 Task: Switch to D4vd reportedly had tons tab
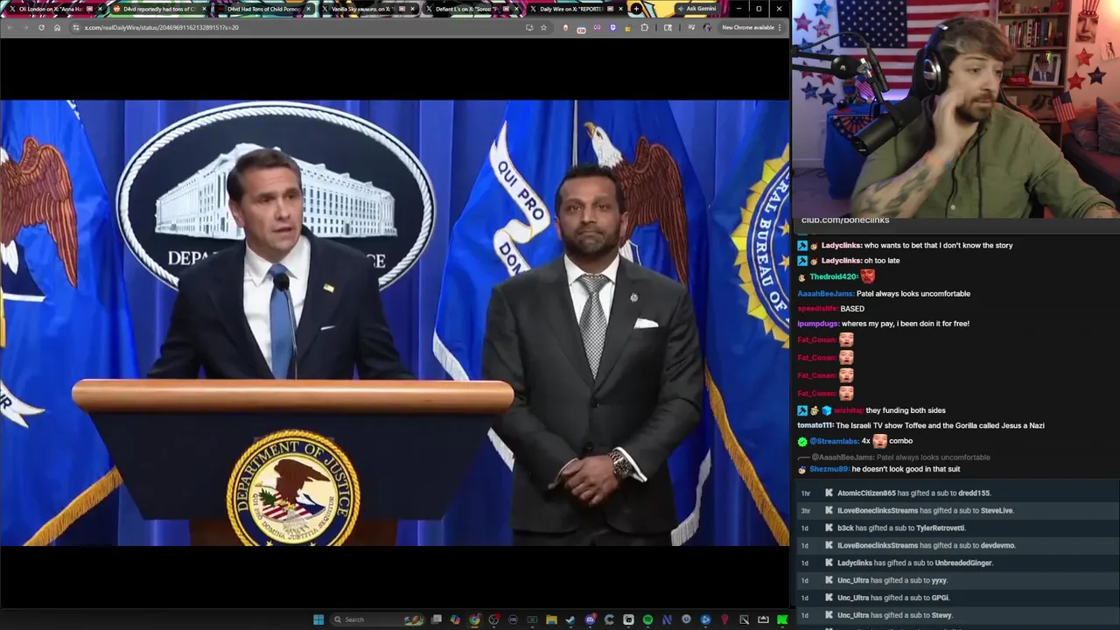158,9
